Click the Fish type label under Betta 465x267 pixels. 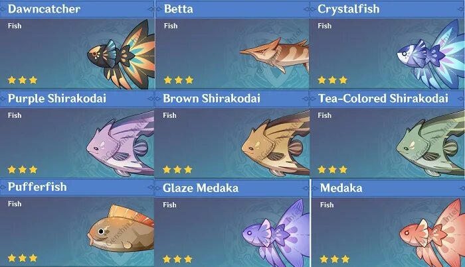171,26
